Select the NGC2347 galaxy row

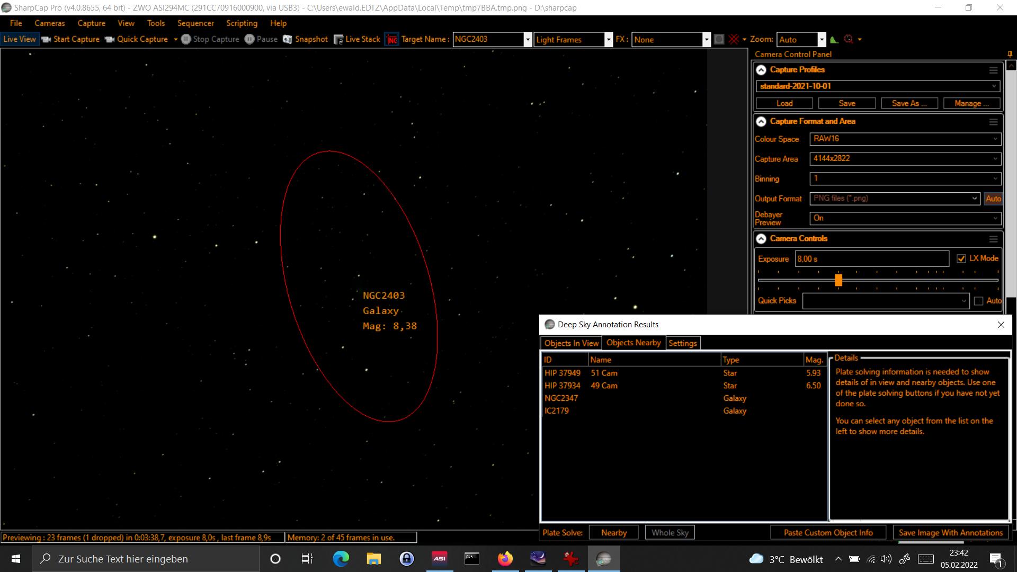coord(683,398)
